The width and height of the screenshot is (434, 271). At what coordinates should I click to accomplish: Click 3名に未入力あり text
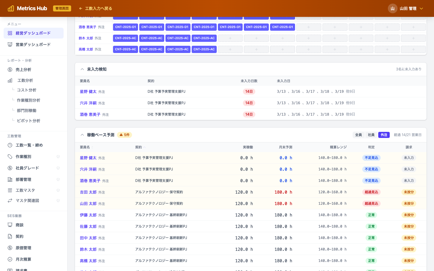(x=409, y=69)
